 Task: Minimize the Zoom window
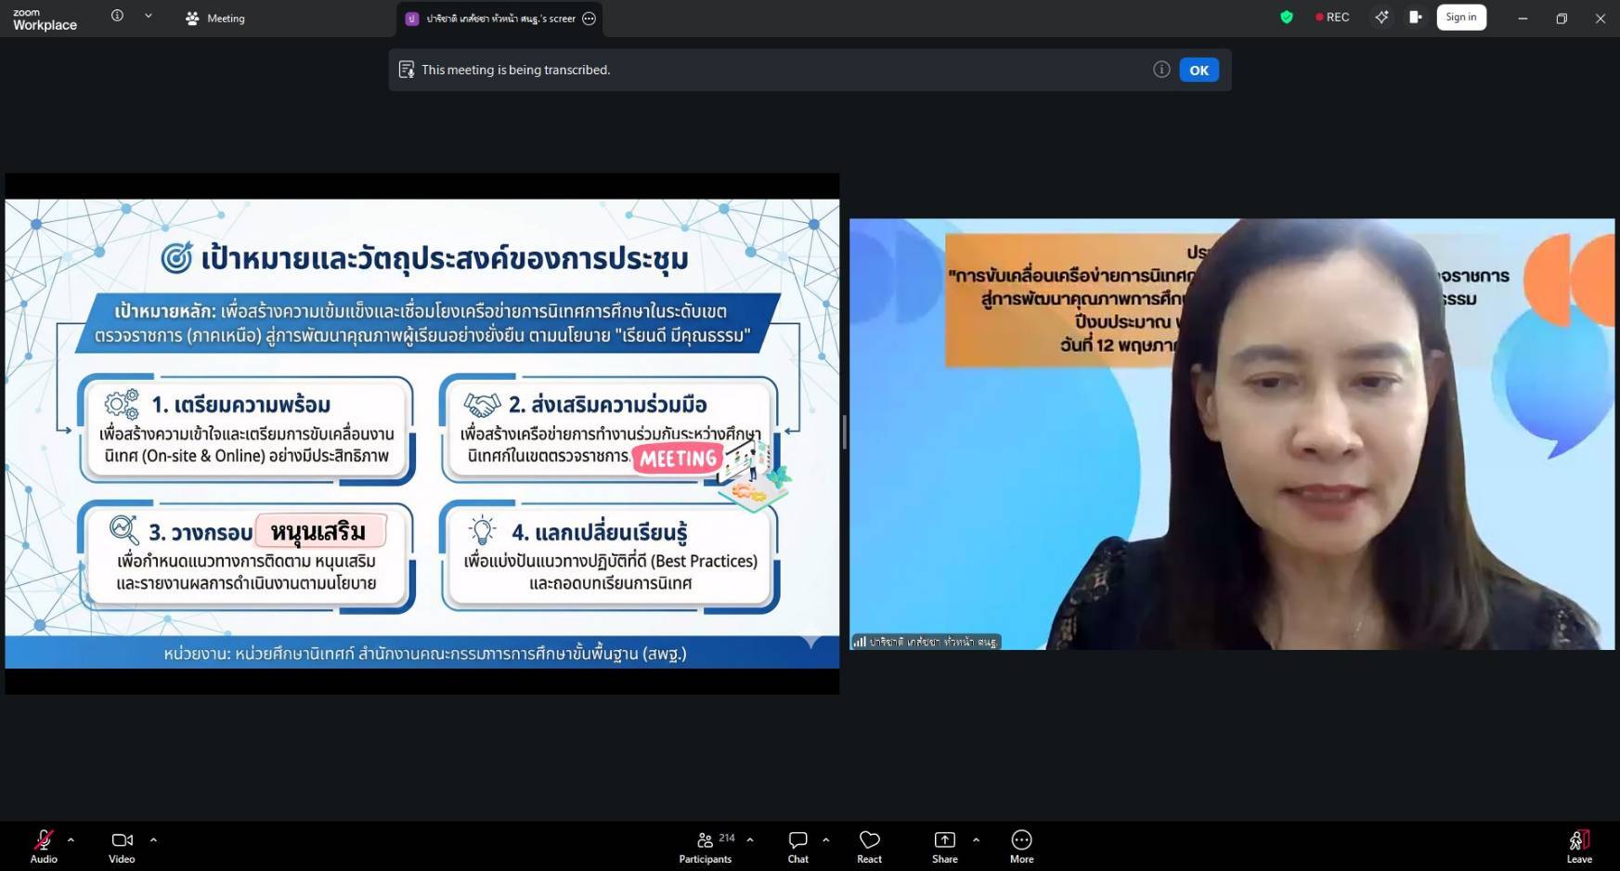click(x=1523, y=19)
